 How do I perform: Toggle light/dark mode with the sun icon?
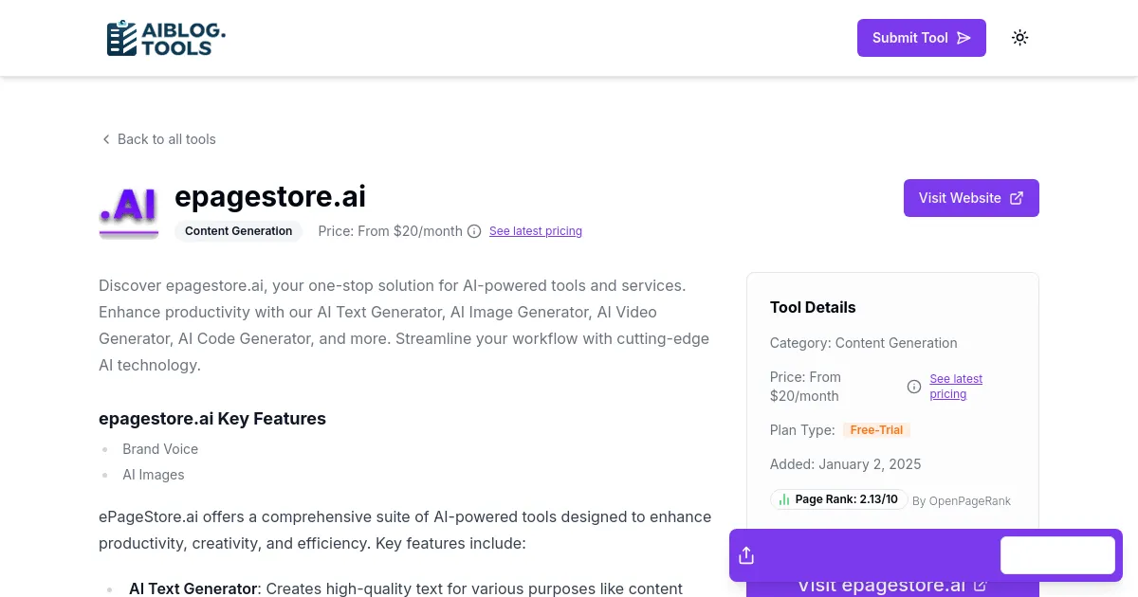[1019, 37]
